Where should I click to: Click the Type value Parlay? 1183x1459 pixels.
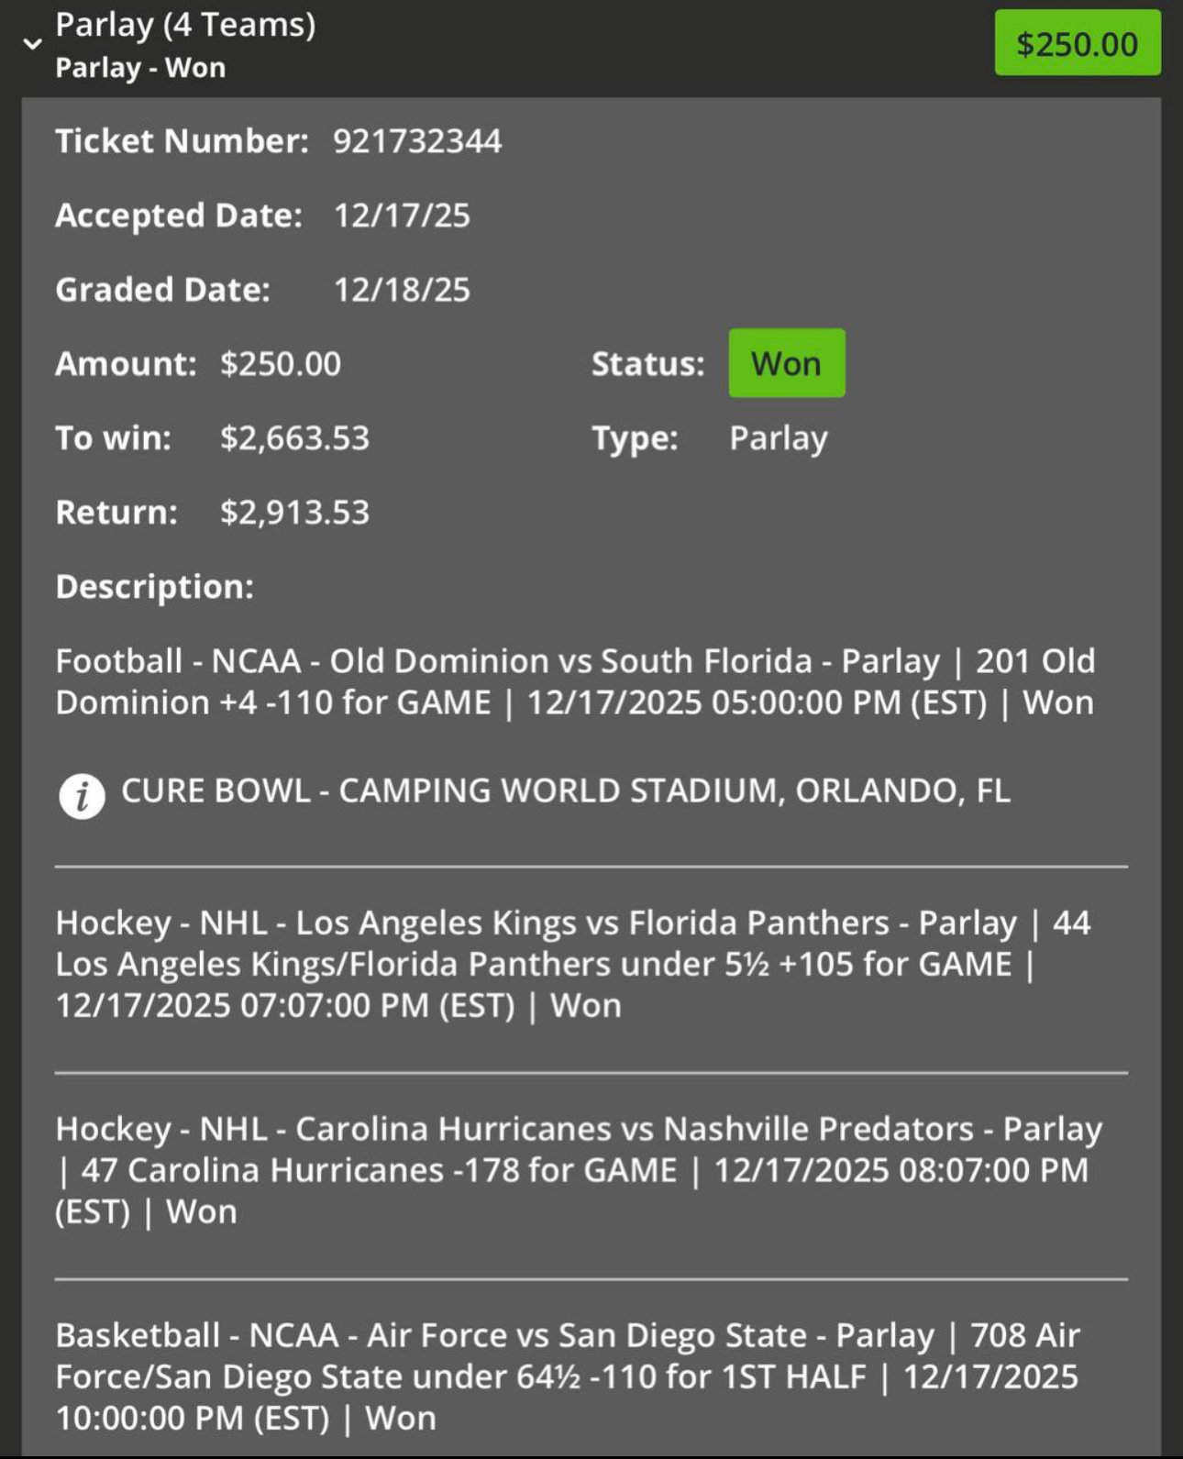778,438
